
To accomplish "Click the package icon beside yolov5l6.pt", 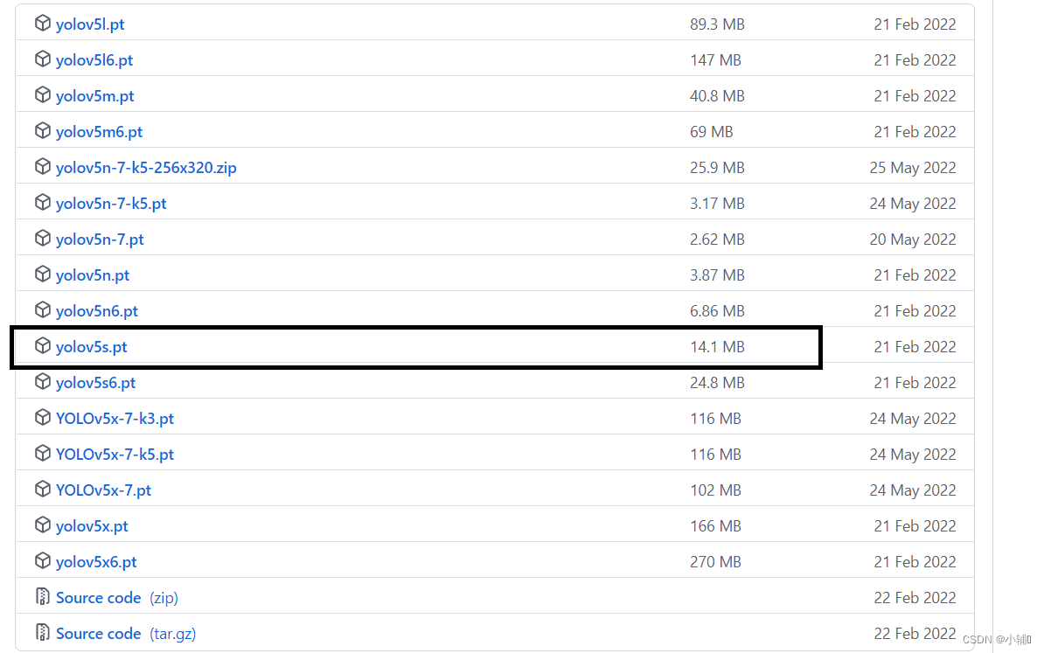I will [x=43, y=59].
